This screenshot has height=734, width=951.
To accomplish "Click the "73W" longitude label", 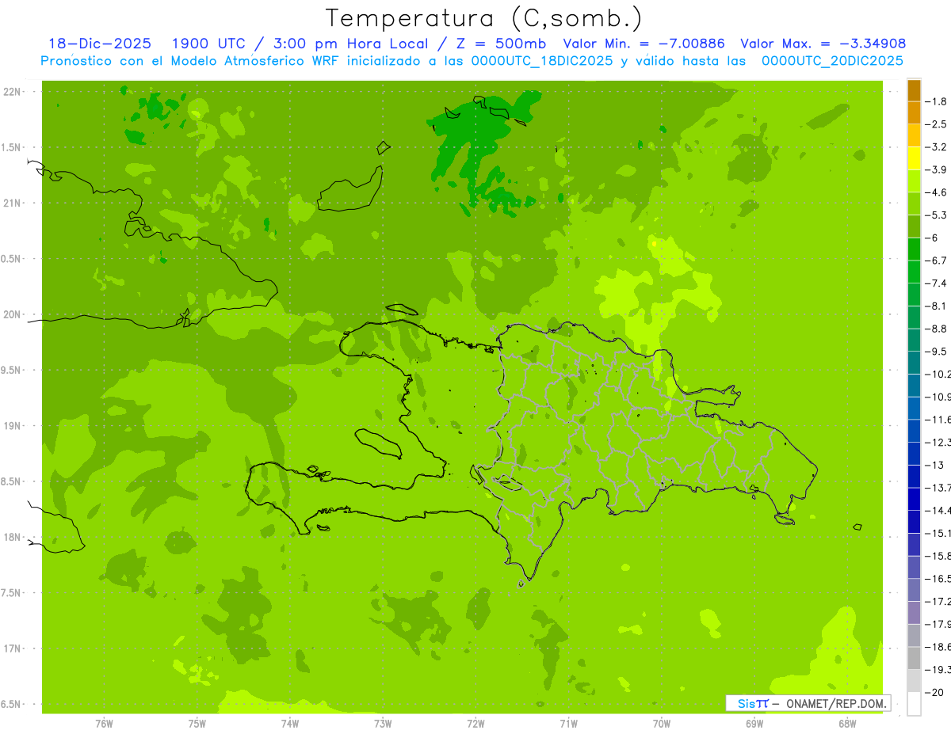I will [383, 723].
